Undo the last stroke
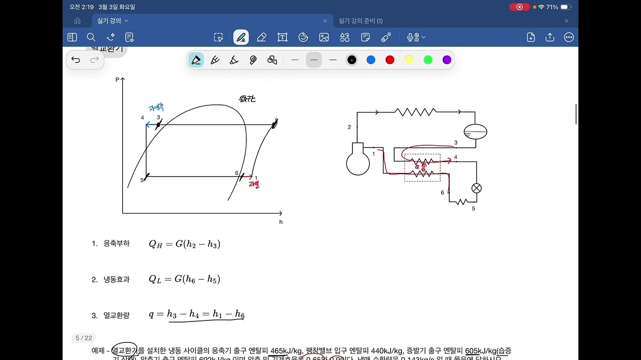641x360 pixels. (76, 60)
